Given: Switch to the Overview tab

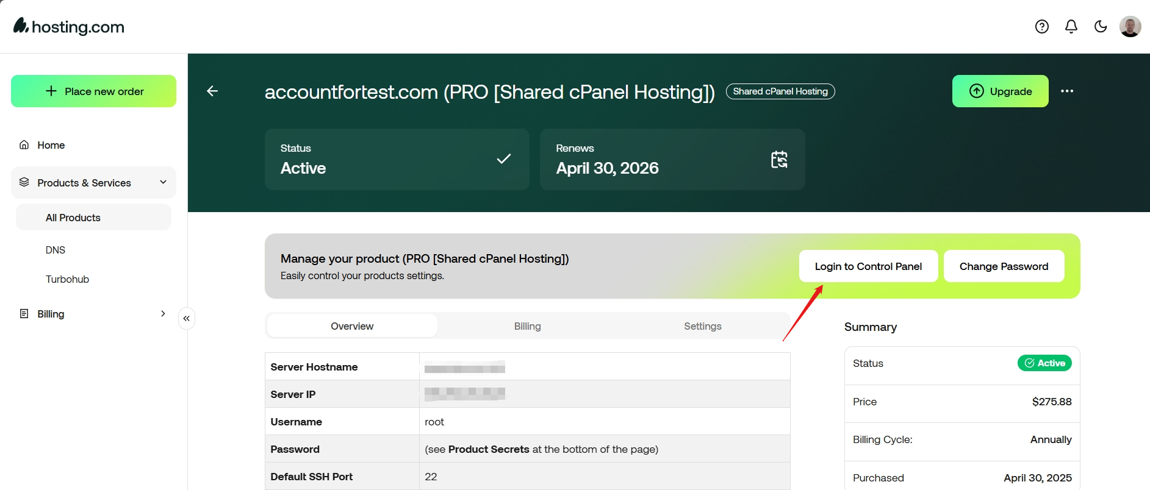Looking at the screenshot, I should [x=352, y=326].
